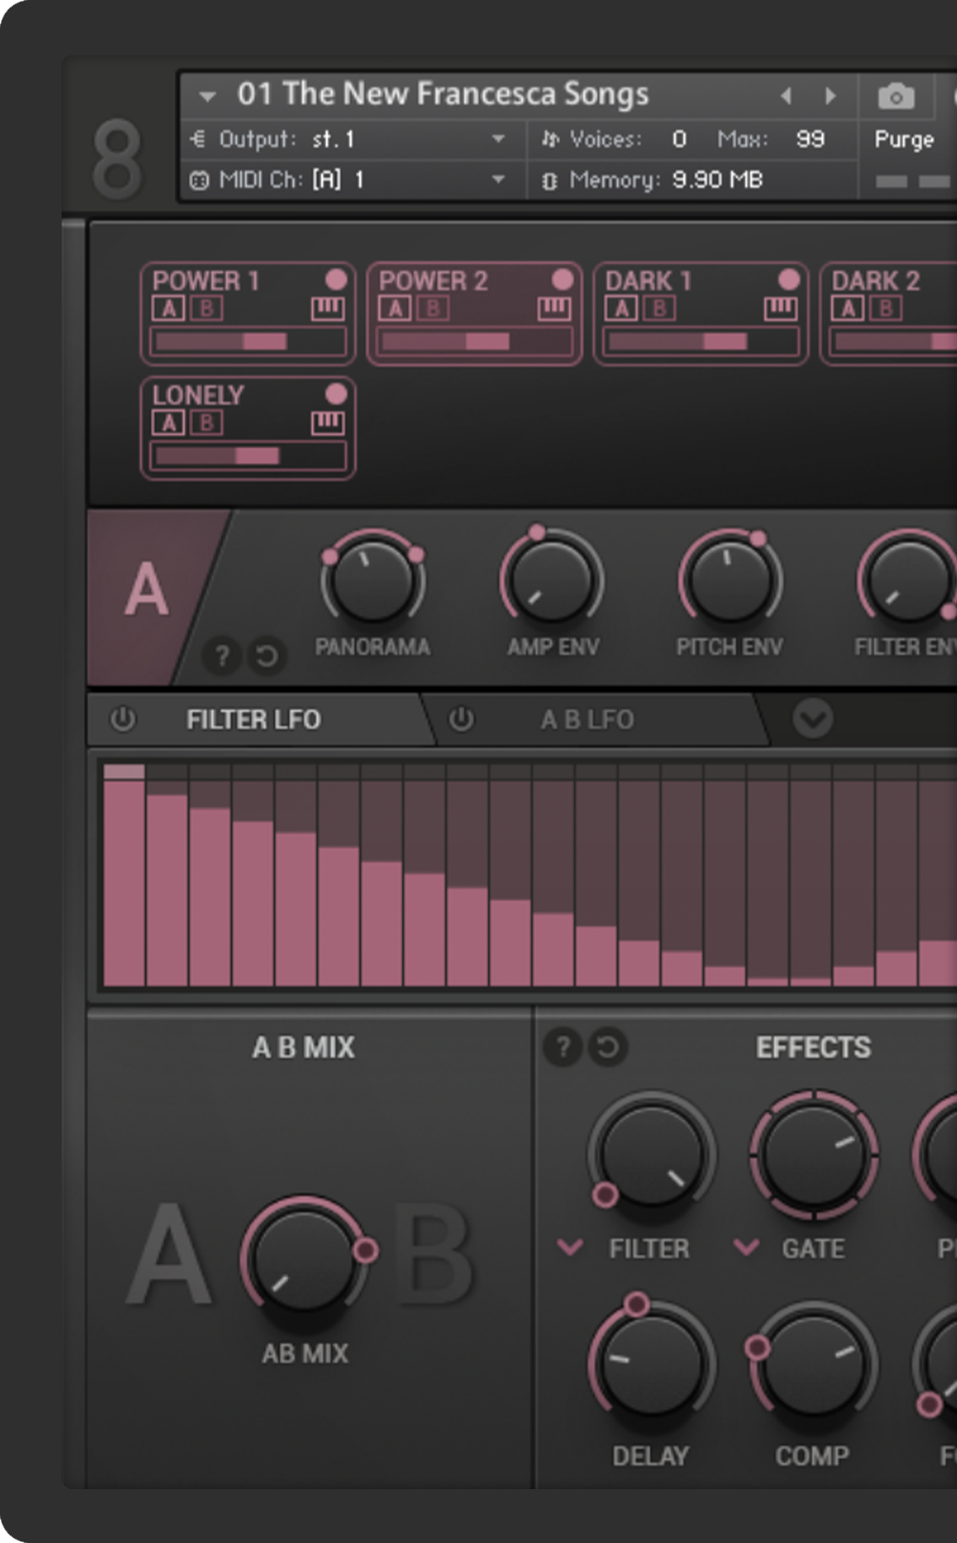
Task: Click the help question mark in EFFECTS
Action: pyautogui.click(x=562, y=1047)
